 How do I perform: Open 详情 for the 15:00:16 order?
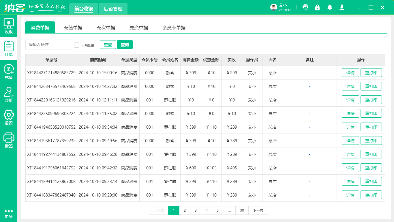350,73
